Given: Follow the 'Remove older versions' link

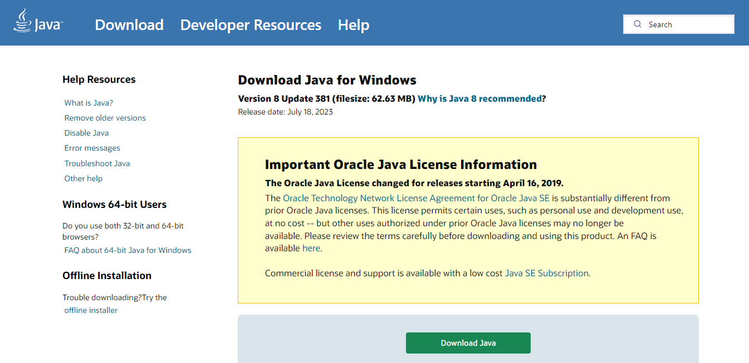Looking at the screenshot, I should coord(105,118).
